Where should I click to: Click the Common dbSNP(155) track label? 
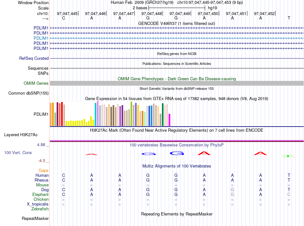click(x=28, y=93)
